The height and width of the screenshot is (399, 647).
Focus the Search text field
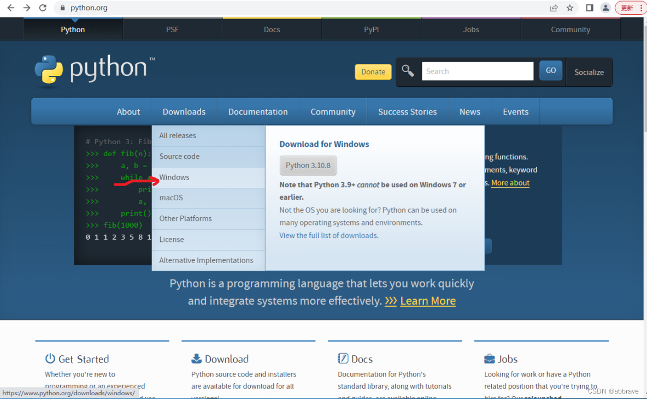(x=478, y=72)
